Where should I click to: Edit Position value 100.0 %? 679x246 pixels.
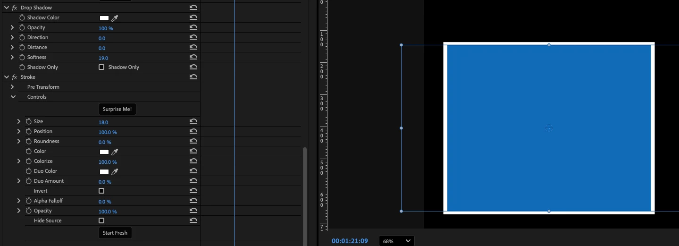pos(108,132)
